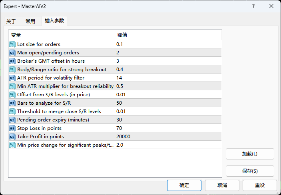281x195 pixels.
Task: Click the icon next to Max open/pending orders
Action: click(x=12, y=52)
